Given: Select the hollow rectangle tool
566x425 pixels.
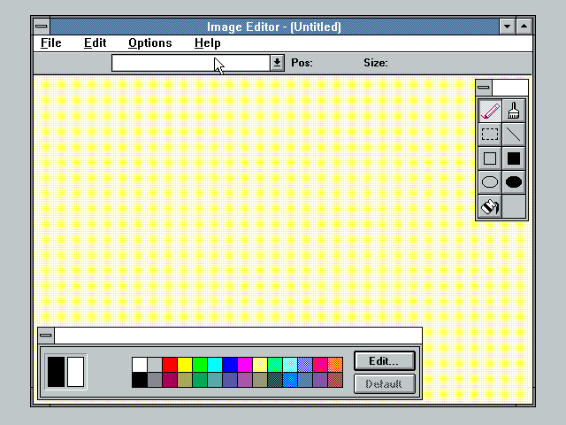Looking at the screenshot, I should (x=490, y=158).
